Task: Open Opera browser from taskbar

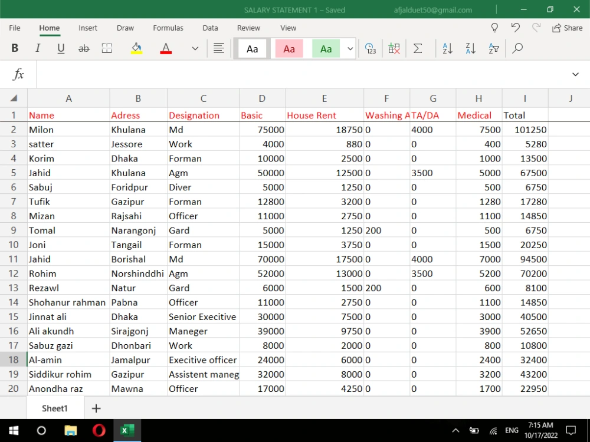Action: click(99, 430)
